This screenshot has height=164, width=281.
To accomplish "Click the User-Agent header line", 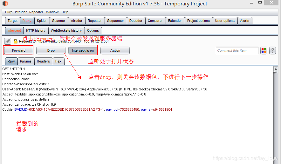I will click(x=105, y=89).
